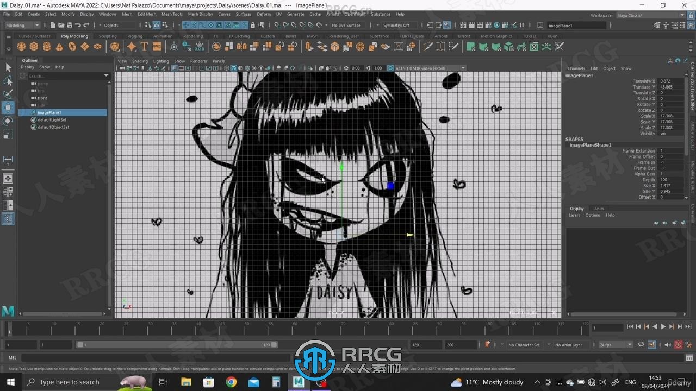The width and height of the screenshot is (696, 391).
Task: Create a polygon cube from the shelf
Action: pyautogui.click(x=34, y=47)
